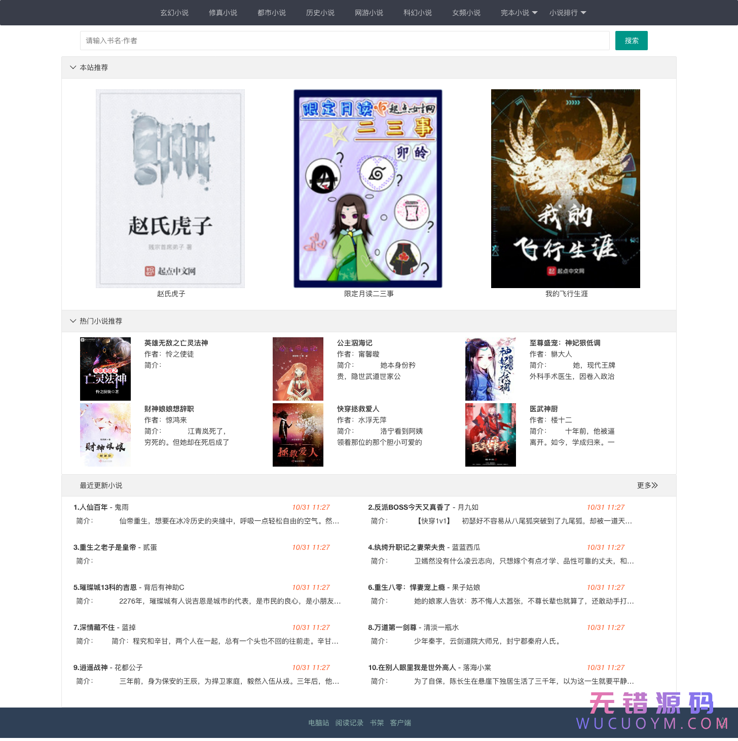Image resolution: width=738 pixels, height=741 pixels.
Task: Click the 书架 footer link
Action: [x=377, y=723]
